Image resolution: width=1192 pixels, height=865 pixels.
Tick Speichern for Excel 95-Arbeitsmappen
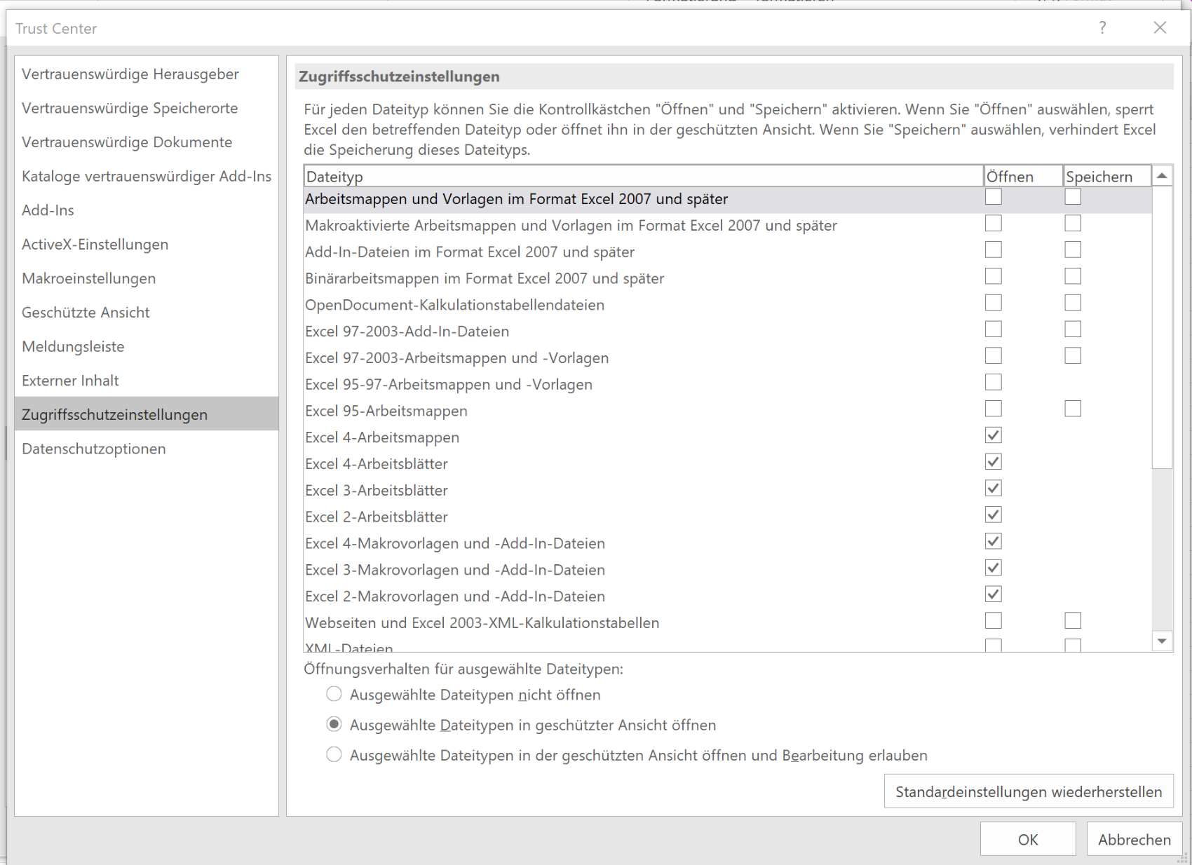[x=1073, y=409]
